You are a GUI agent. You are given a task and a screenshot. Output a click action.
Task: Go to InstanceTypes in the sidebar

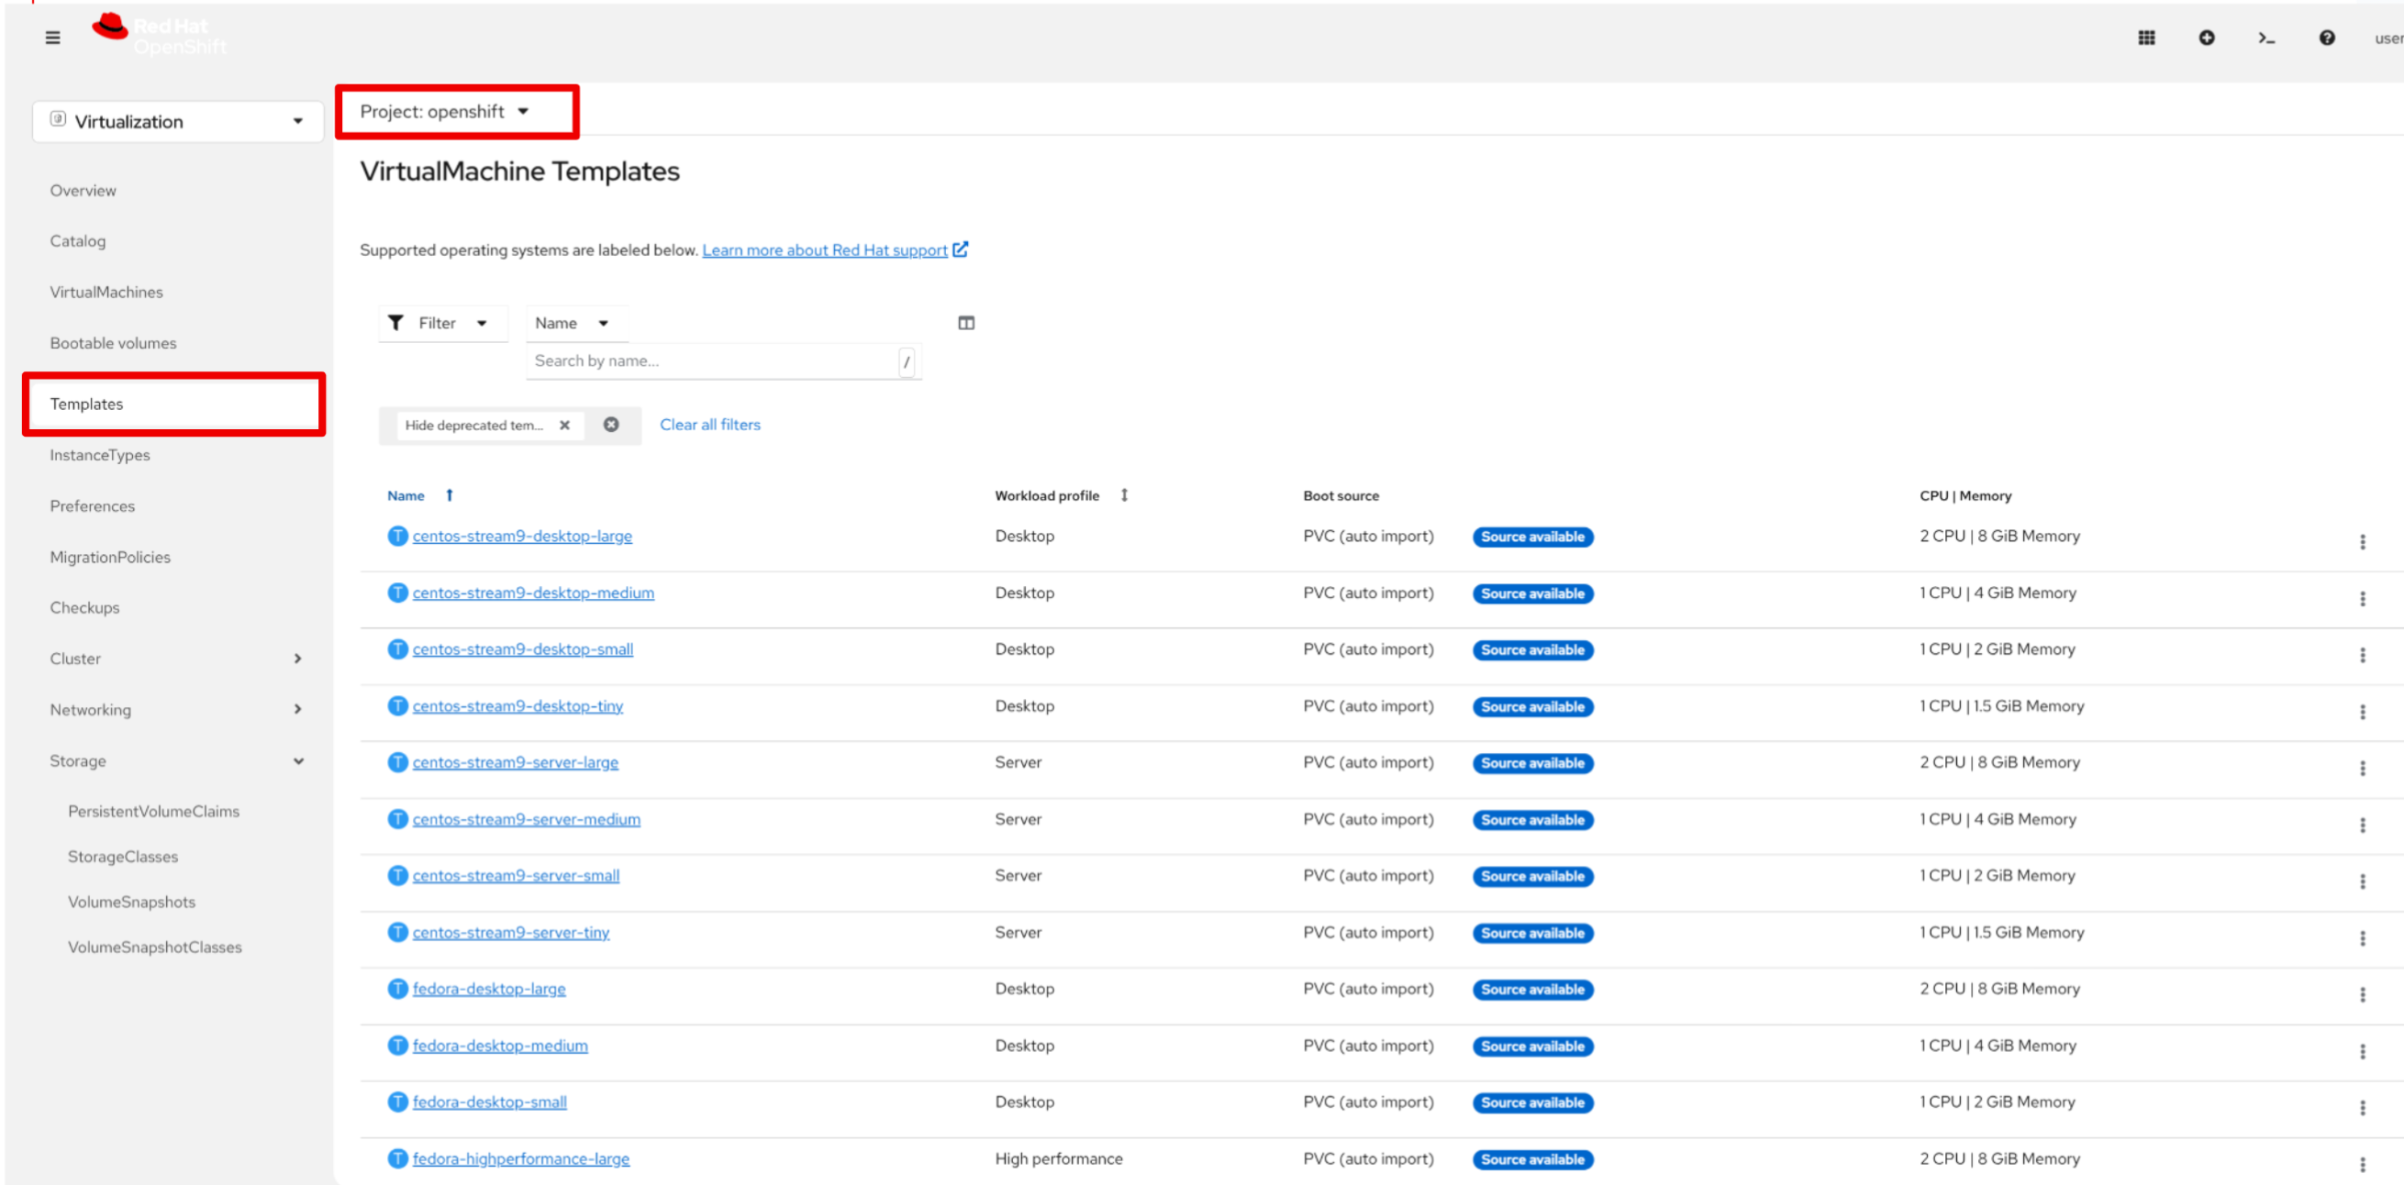tap(100, 454)
